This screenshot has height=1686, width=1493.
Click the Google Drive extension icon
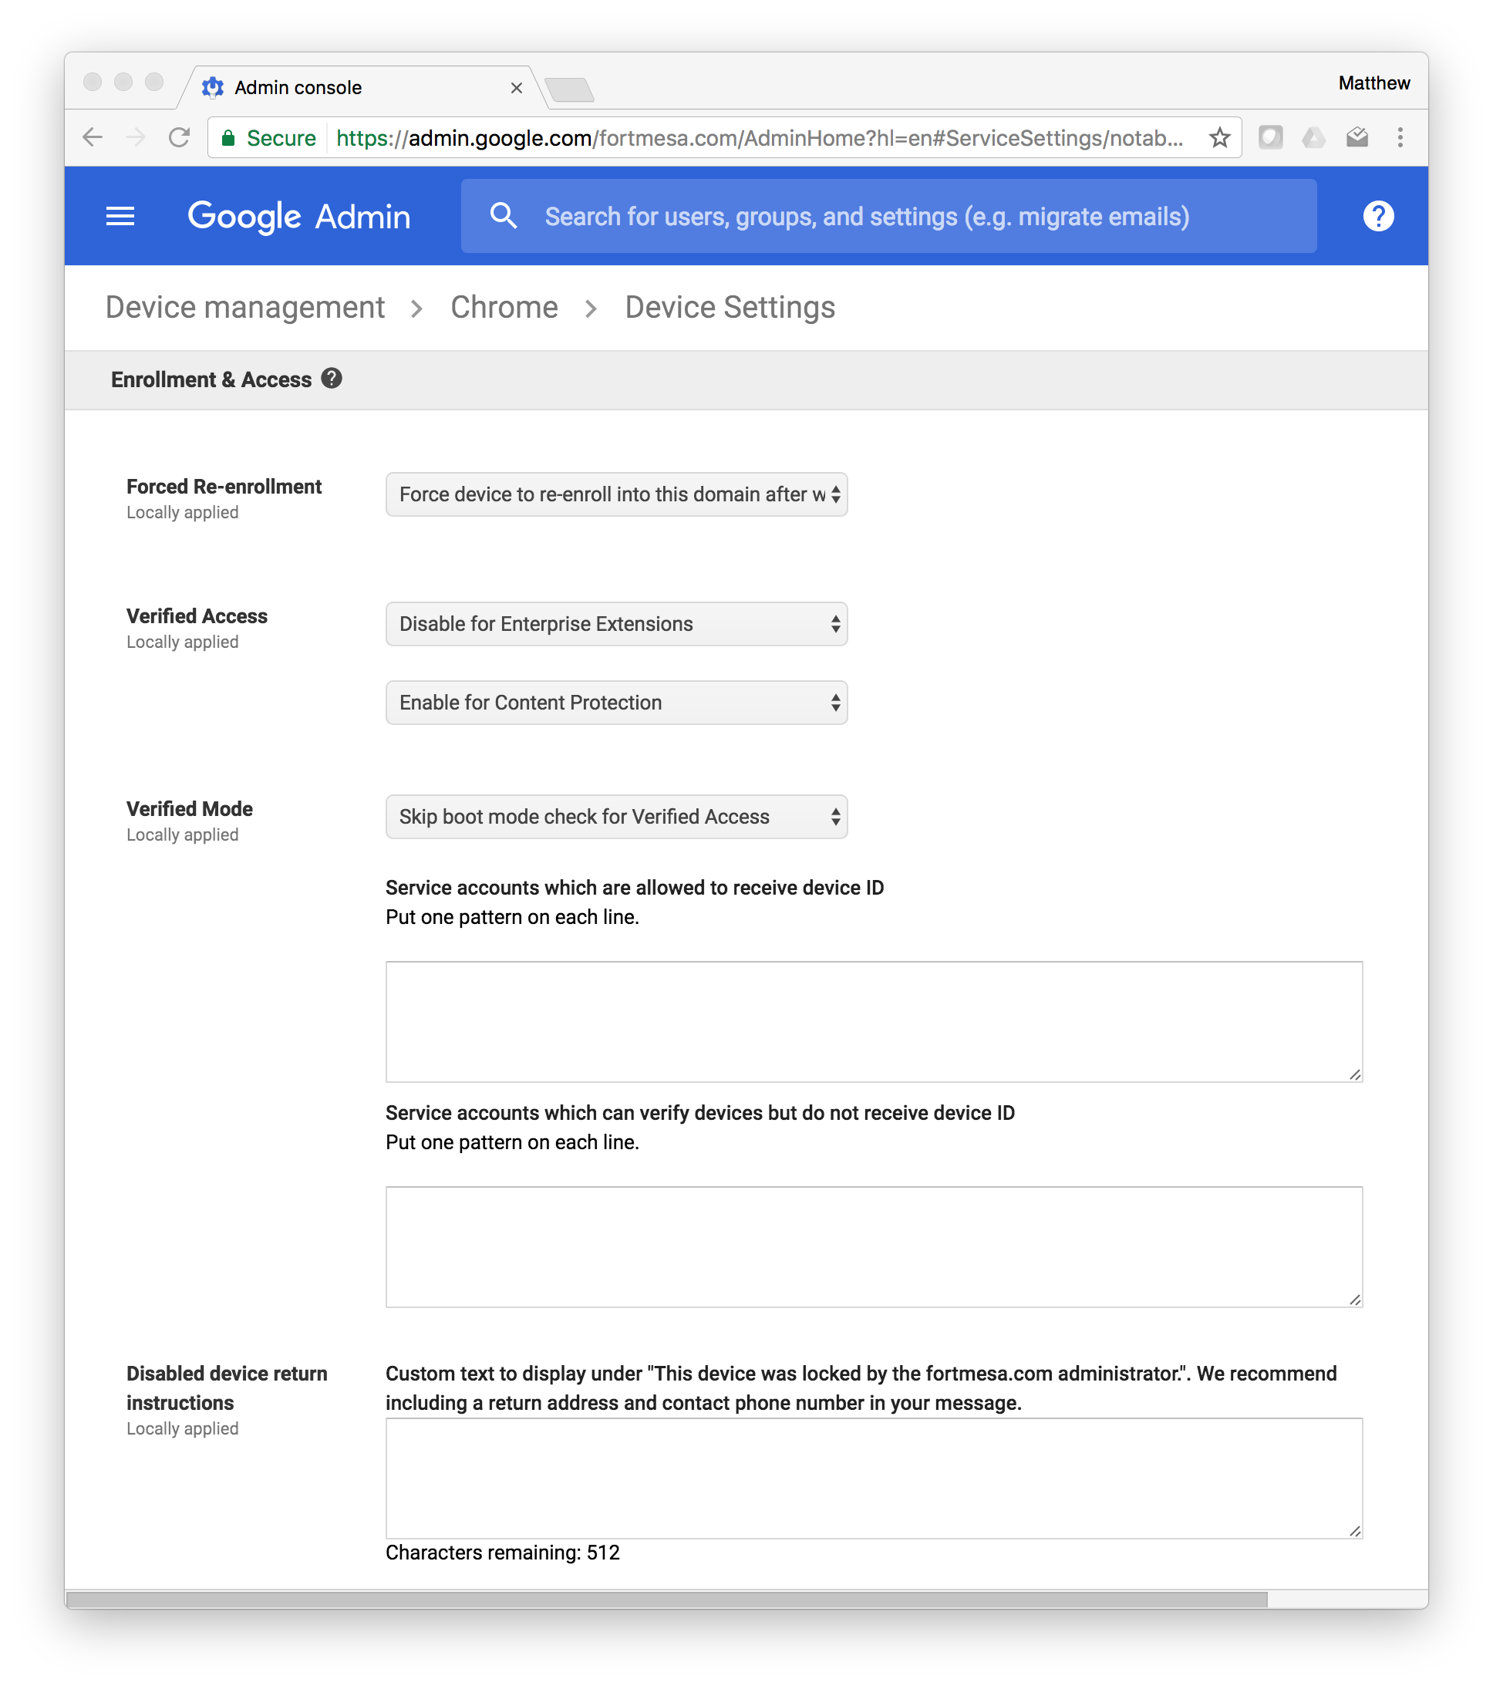1313,137
